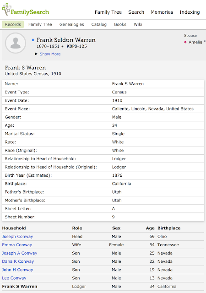Click the grey person avatar placeholder
Viewport: 206px width, 293px height.
click(x=16, y=43)
